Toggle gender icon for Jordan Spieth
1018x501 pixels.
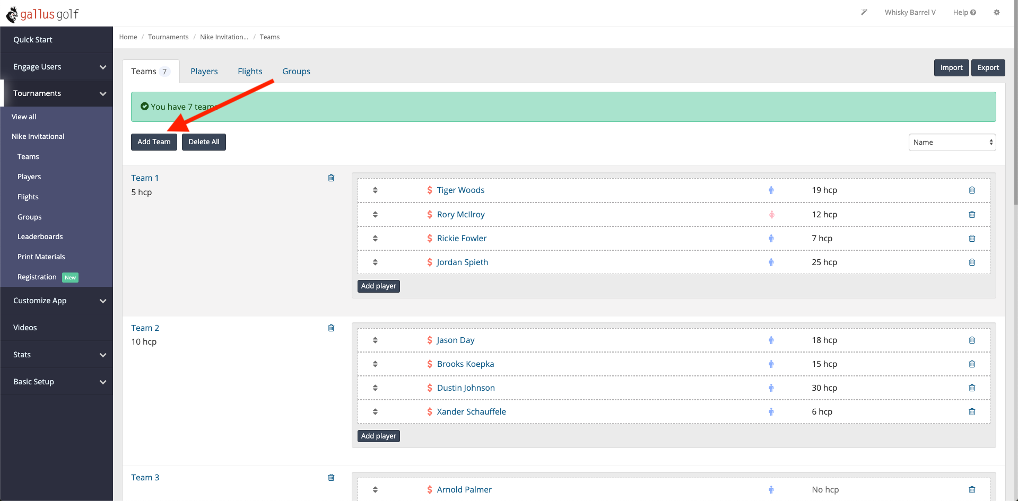click(771, 262)
